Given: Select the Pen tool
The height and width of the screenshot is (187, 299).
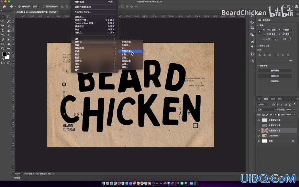Looking at the screenshot, I should (x=3, y=40).
